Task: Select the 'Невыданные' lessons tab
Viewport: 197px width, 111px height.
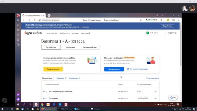Action: 74,78
